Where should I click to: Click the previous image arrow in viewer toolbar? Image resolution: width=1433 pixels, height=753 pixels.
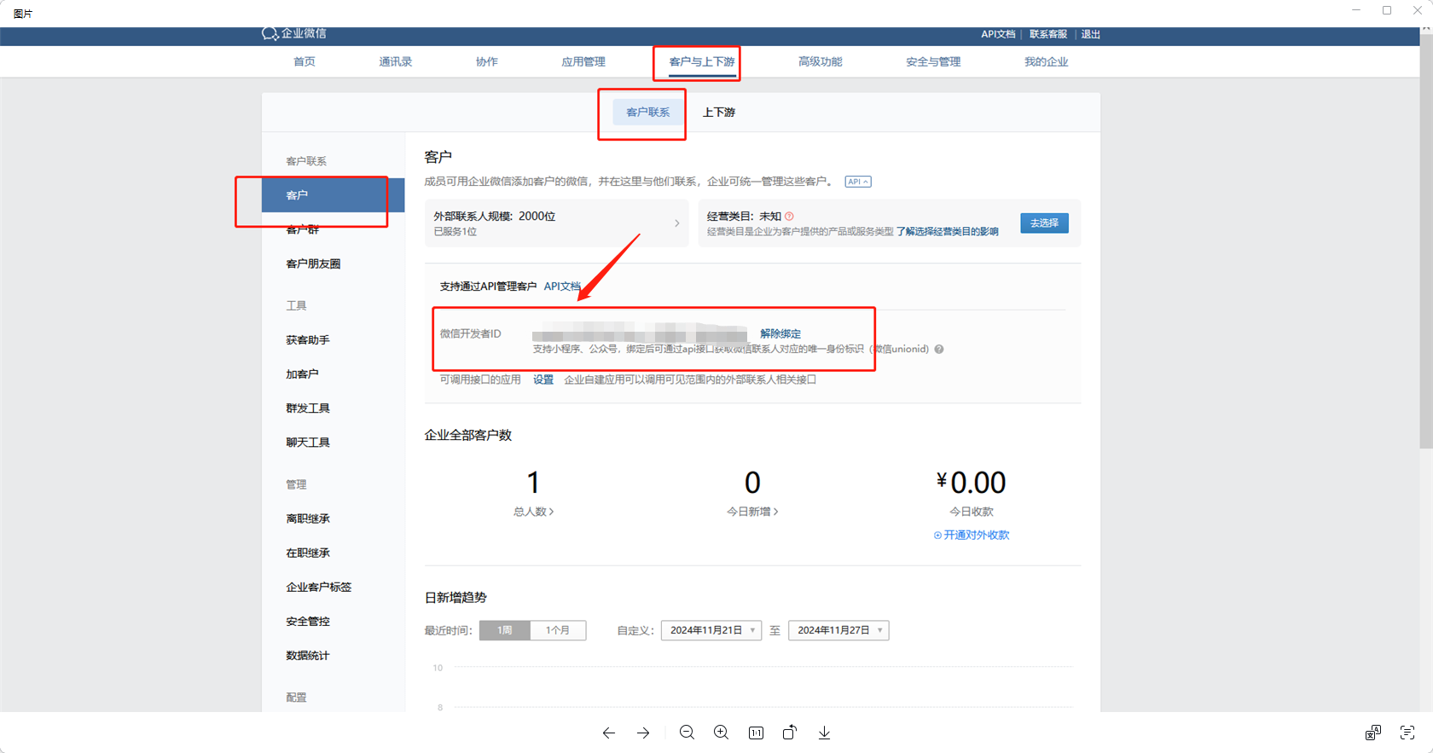[608, 733]
